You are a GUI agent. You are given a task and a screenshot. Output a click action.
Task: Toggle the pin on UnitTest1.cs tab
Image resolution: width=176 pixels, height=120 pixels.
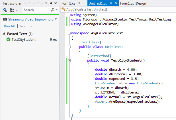click(111, 3)
